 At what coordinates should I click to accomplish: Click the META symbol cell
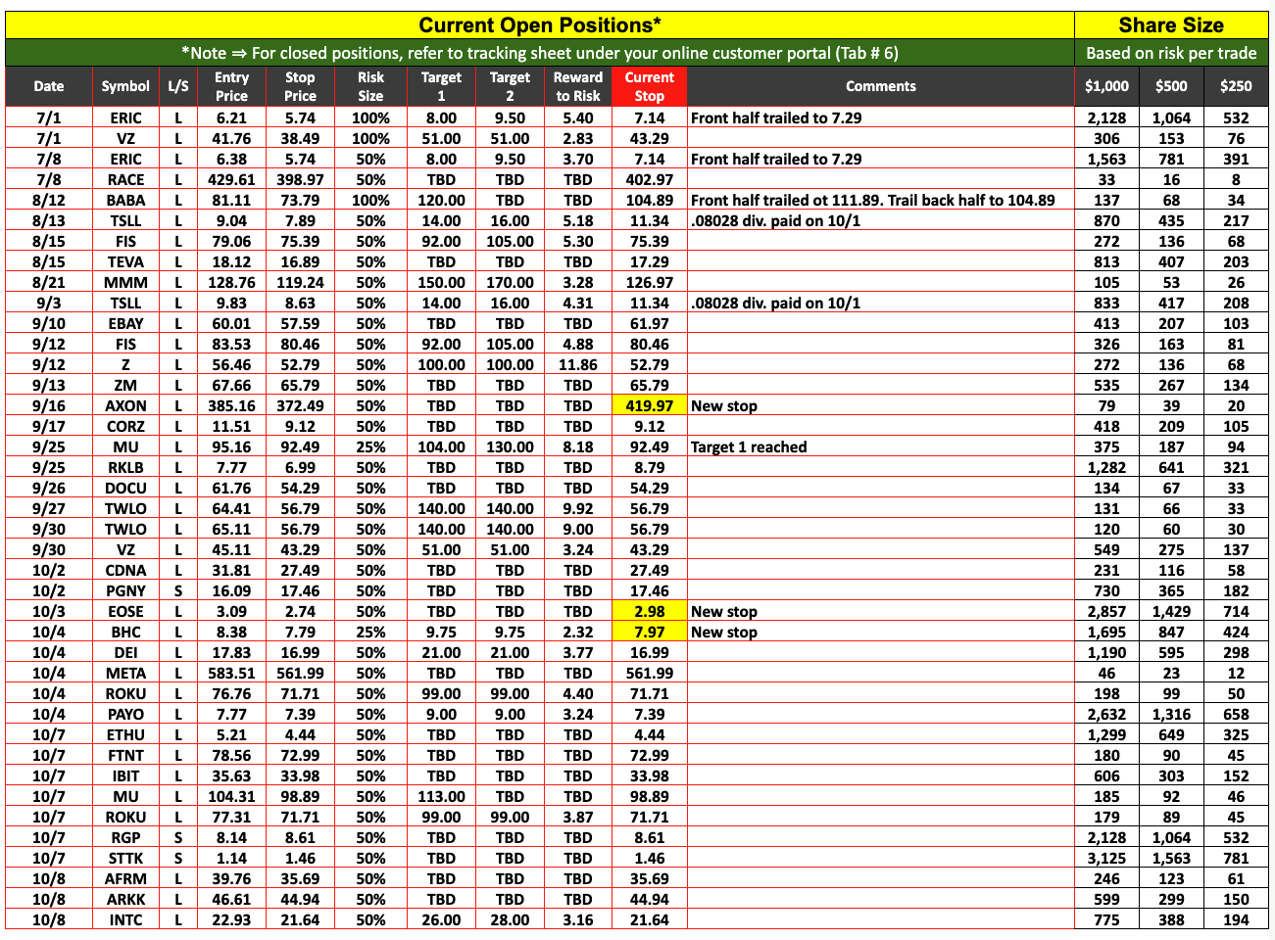[125, 673]
